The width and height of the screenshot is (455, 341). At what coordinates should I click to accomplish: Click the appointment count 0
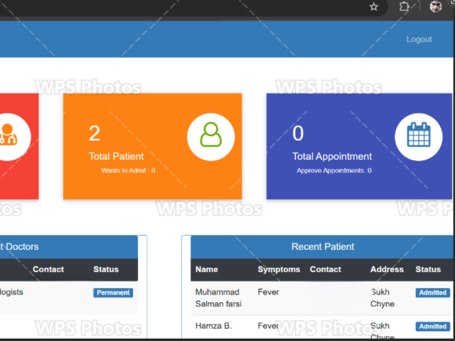pos(298,133)
